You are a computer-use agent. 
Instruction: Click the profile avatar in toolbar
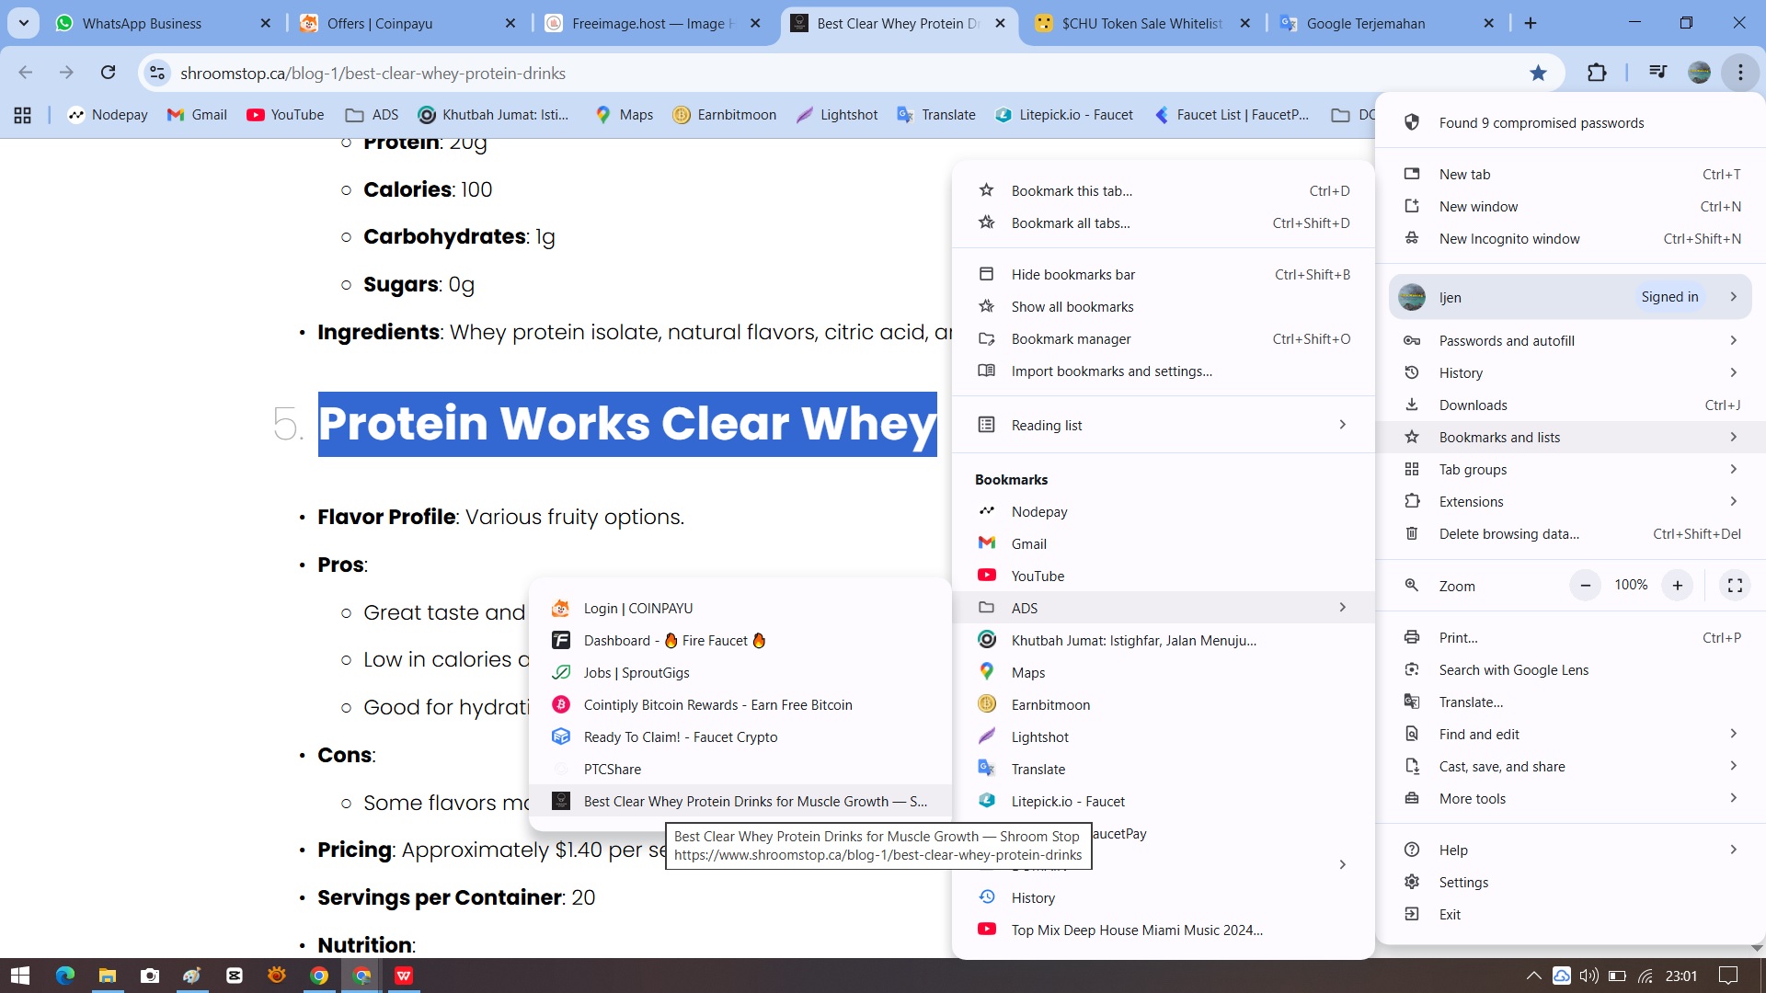(1699, 73)
